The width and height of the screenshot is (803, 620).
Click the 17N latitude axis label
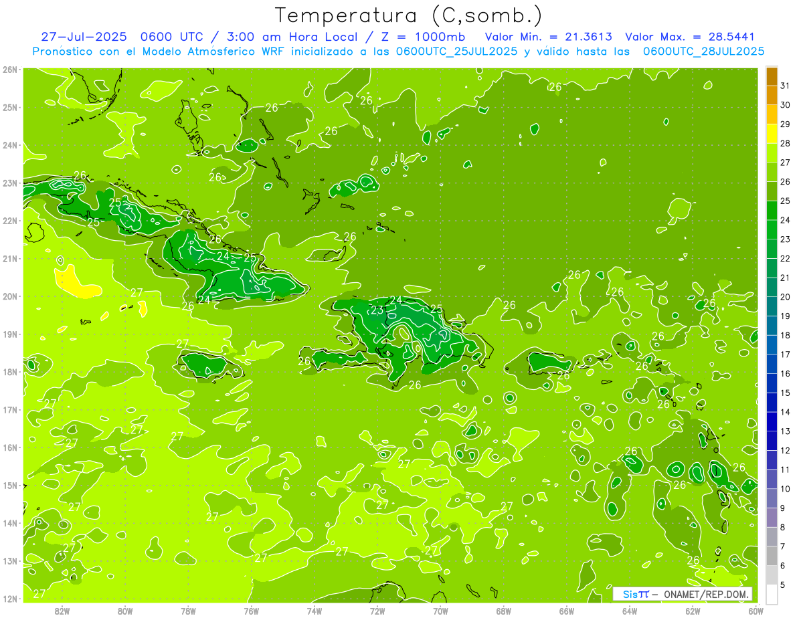pos(10,410)
